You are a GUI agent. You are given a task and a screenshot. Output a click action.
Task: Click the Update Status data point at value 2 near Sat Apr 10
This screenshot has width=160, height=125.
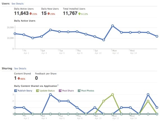[x=104, y=101]
